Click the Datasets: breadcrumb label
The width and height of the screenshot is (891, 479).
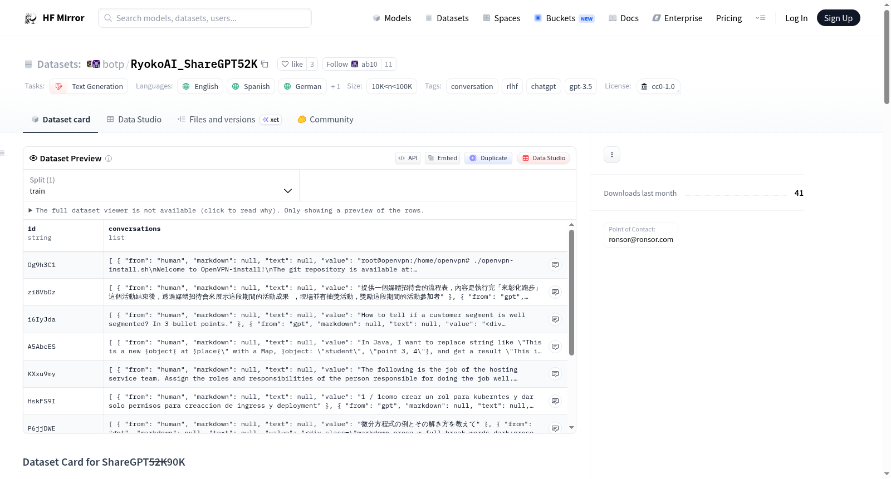click(59, 65)
